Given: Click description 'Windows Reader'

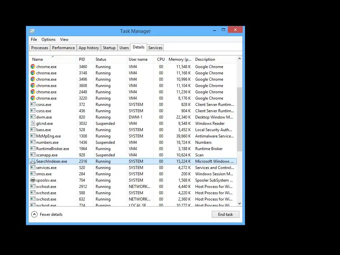Looking at the screenshot, I should pyautogui.click(x=210, y=124).
